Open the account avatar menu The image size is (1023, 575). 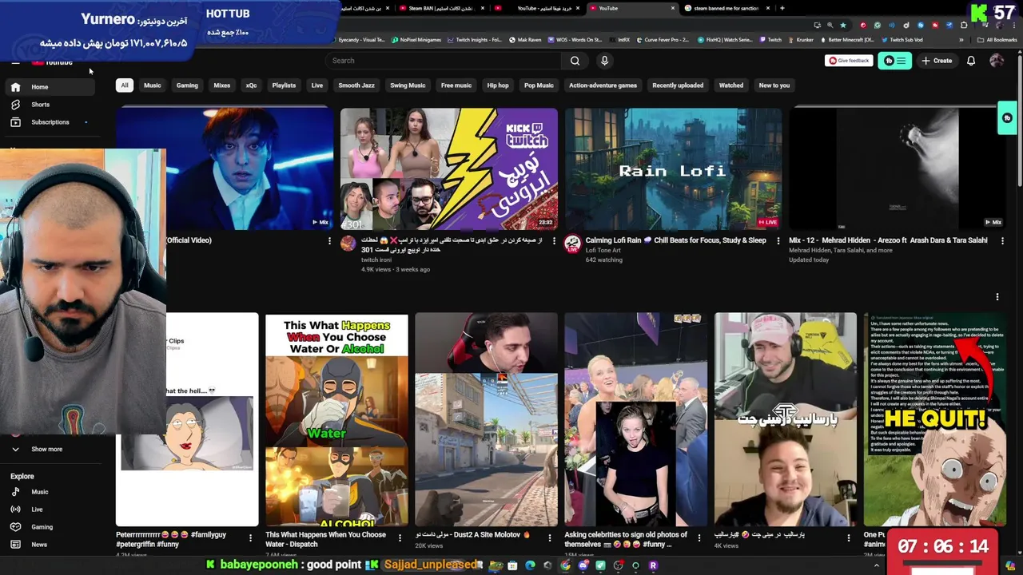tap(997, 61)
